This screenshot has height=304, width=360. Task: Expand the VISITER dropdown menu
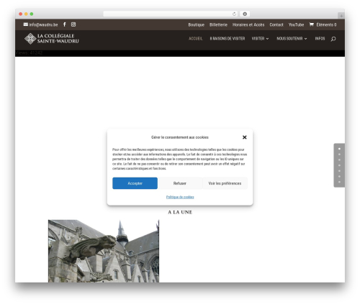(260, 39)
